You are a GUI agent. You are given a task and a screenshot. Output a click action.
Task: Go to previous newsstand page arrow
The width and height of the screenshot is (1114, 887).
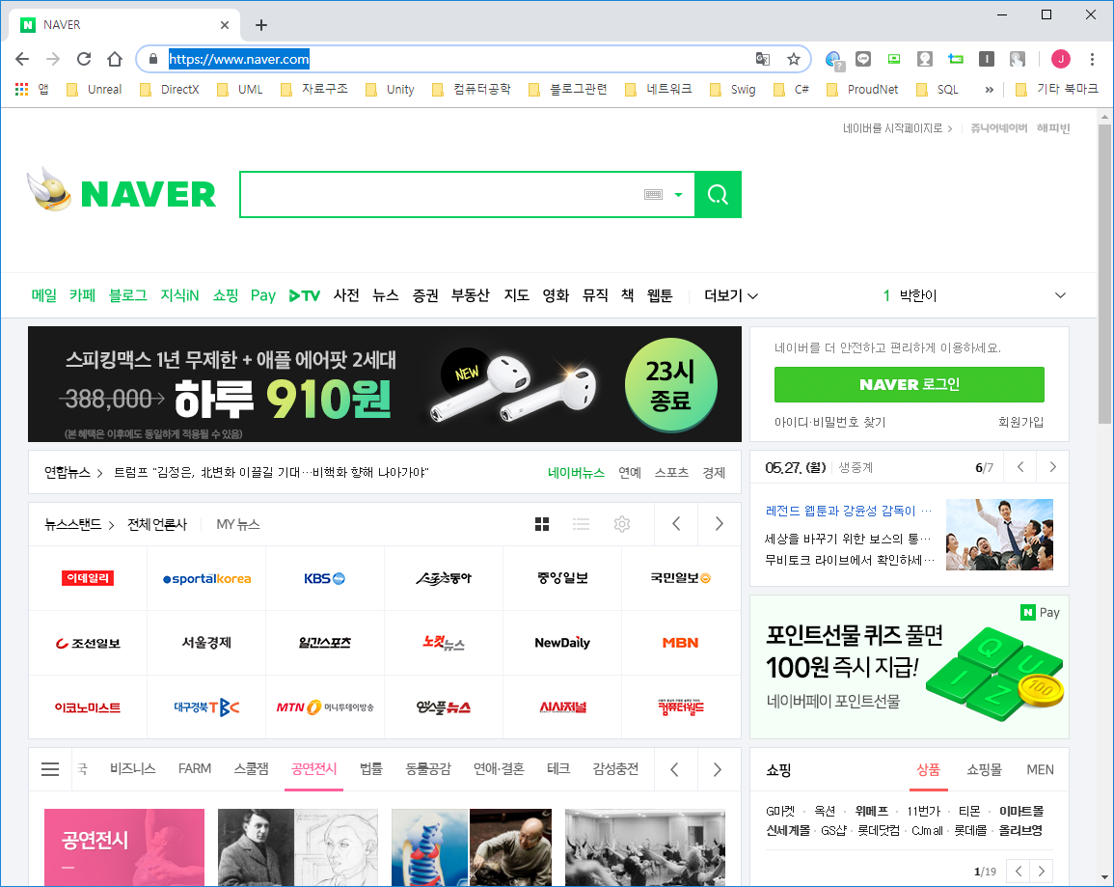(676, 524)
